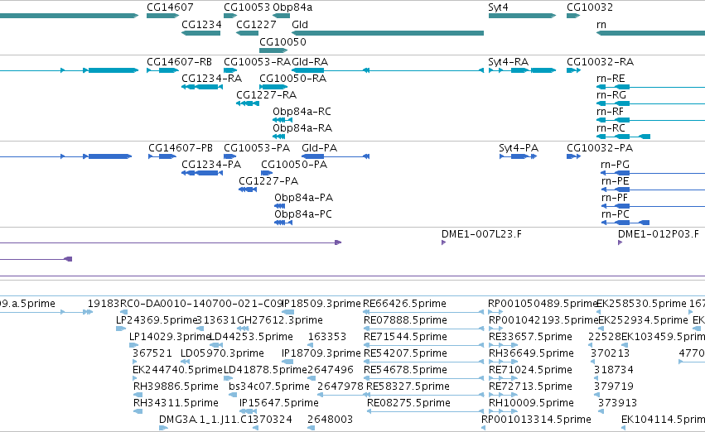Click EST IP18709.3prime

[x=321, y=353]
